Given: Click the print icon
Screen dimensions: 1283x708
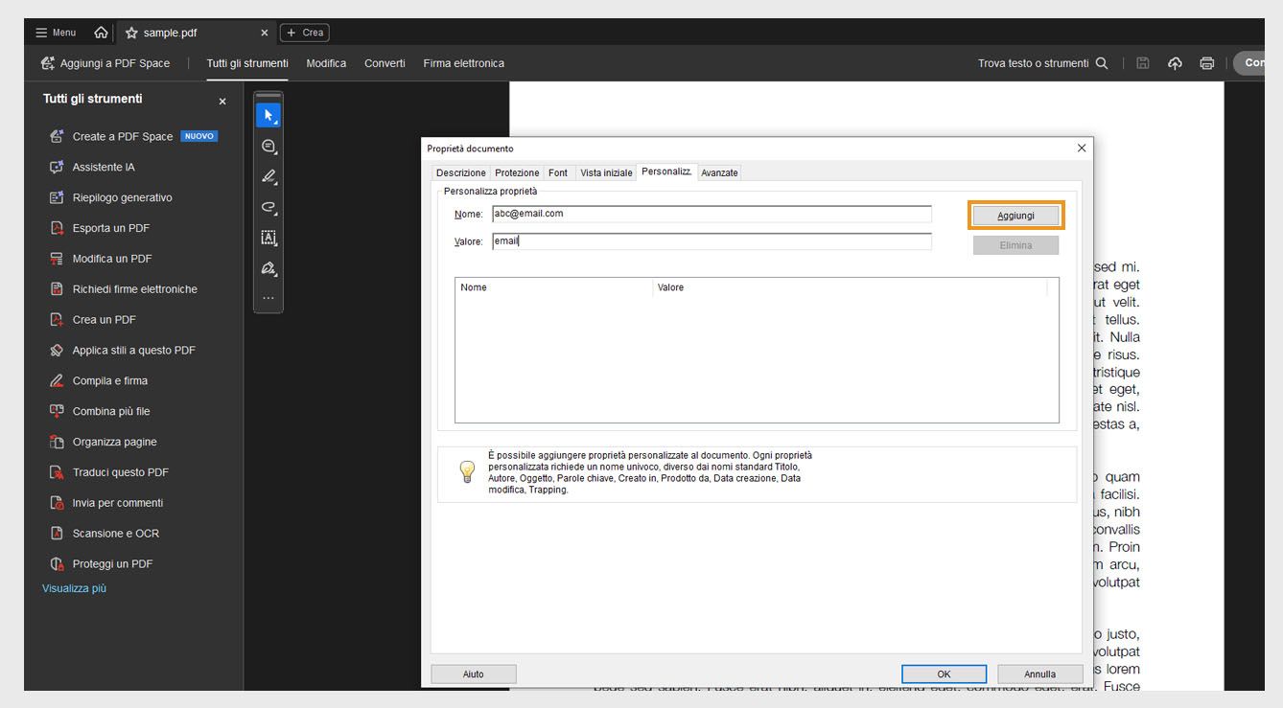Looking at the screenshot, I should pos(1207,63).
